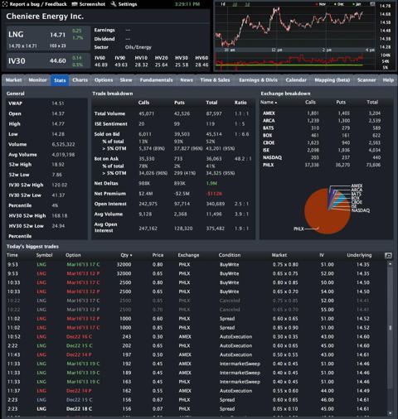The image size is (398, 419).
Task: Click the lower volume sub-chart beneath the price chart
Action: 295,60
